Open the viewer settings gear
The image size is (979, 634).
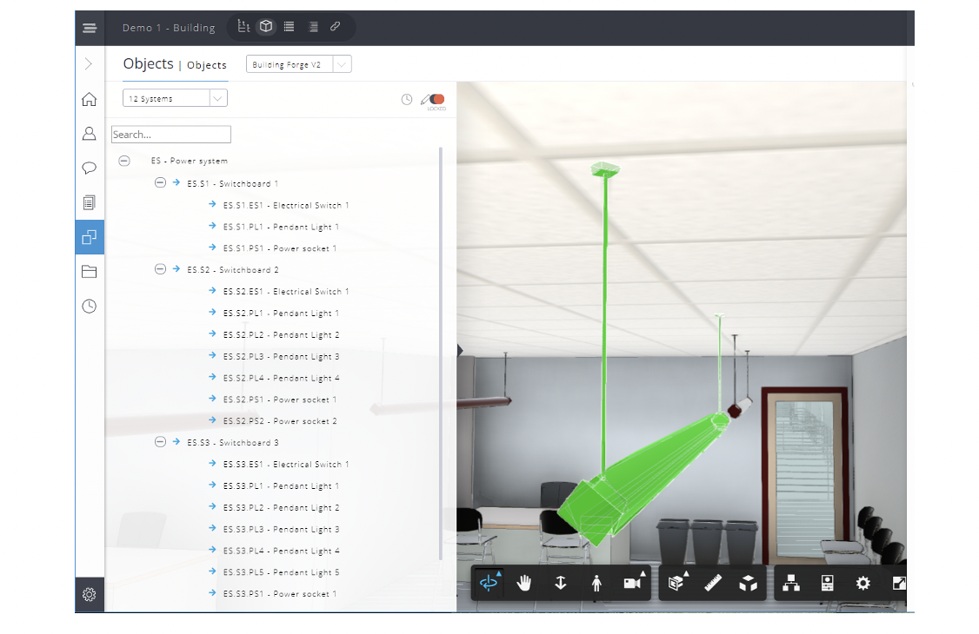click(862, 584)
